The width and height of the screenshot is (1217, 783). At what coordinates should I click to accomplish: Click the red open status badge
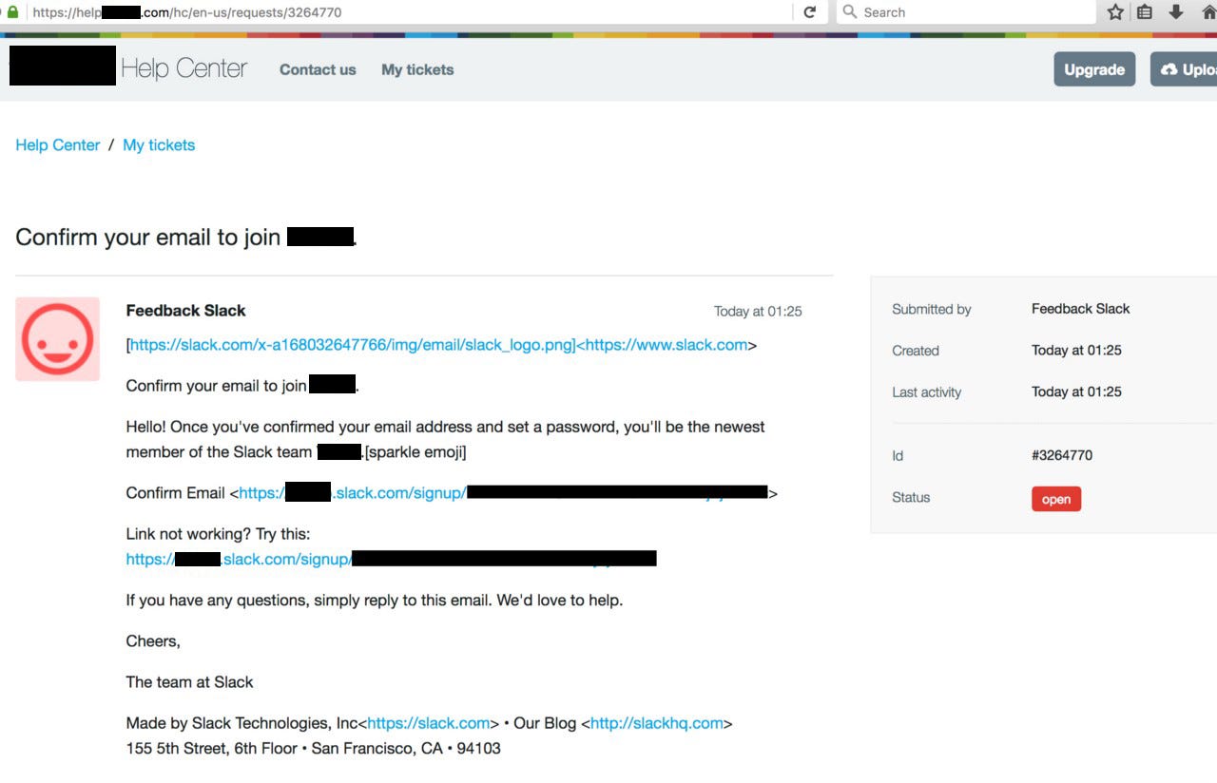(1056, 499)
